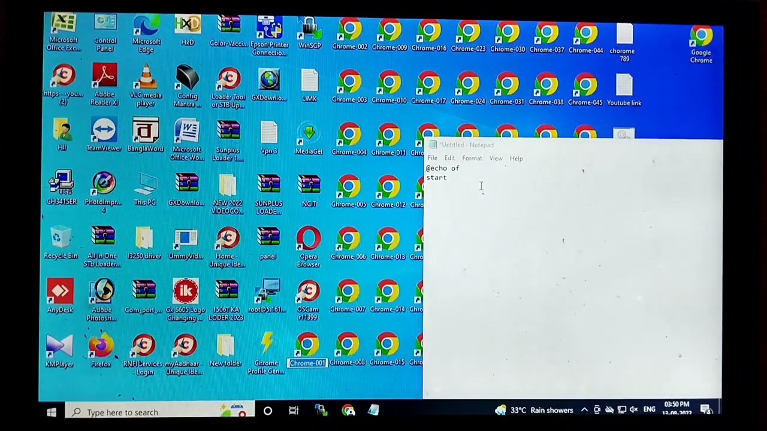Select the TeamViewer desktop icon
767x431 pixels.
pos(104,135)
